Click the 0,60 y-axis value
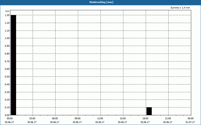This screenshot has width=201, height=125. (x=7, y=69)
